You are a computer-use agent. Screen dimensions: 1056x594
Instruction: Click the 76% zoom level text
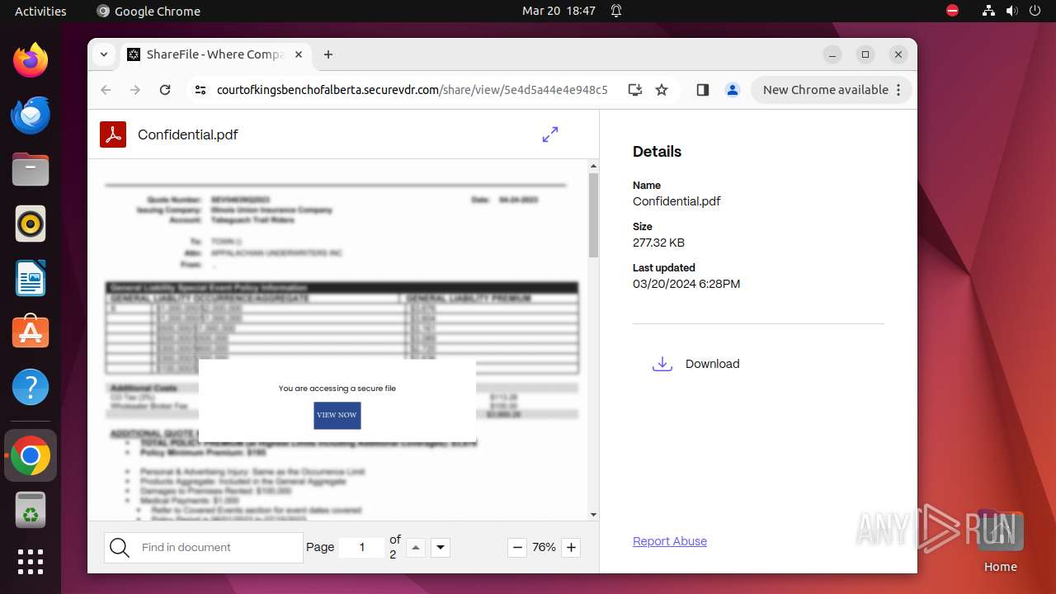544,547
